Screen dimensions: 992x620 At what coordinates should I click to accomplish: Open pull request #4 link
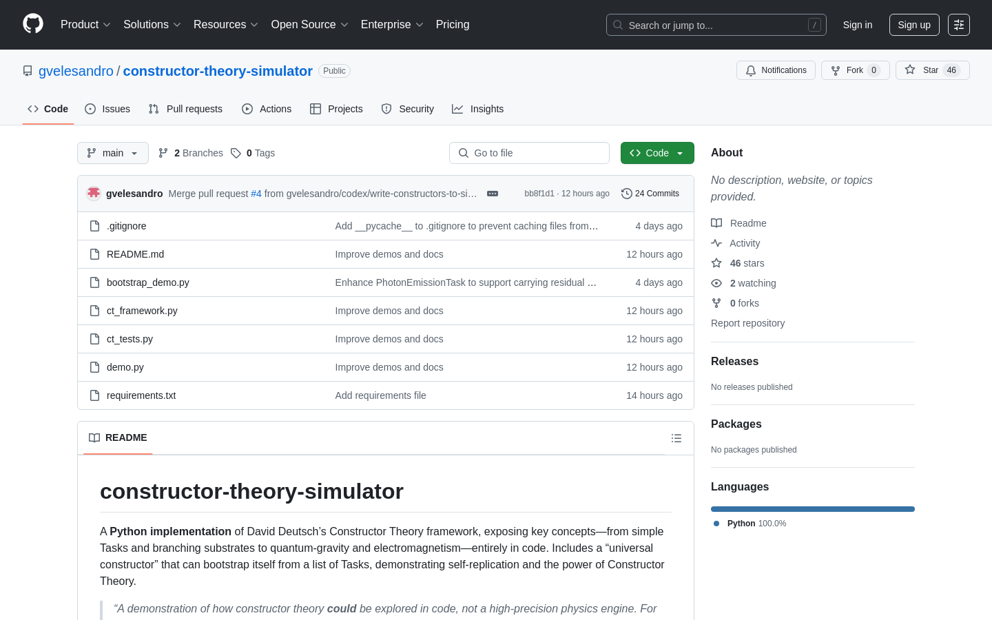click(x=256, y=194)
